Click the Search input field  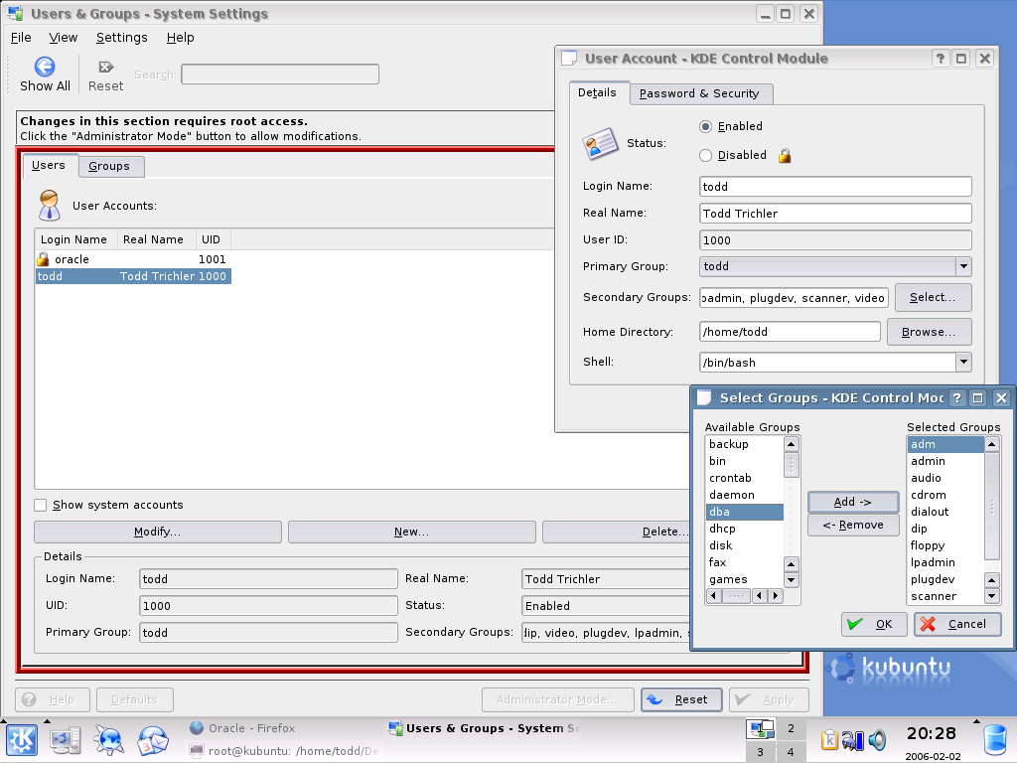click(x=280, y=74)
